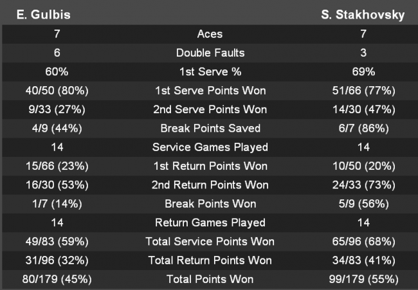Select the Double Faults row label
The height and width of the screenshot is (290, 418).
[x=210, y=53]
